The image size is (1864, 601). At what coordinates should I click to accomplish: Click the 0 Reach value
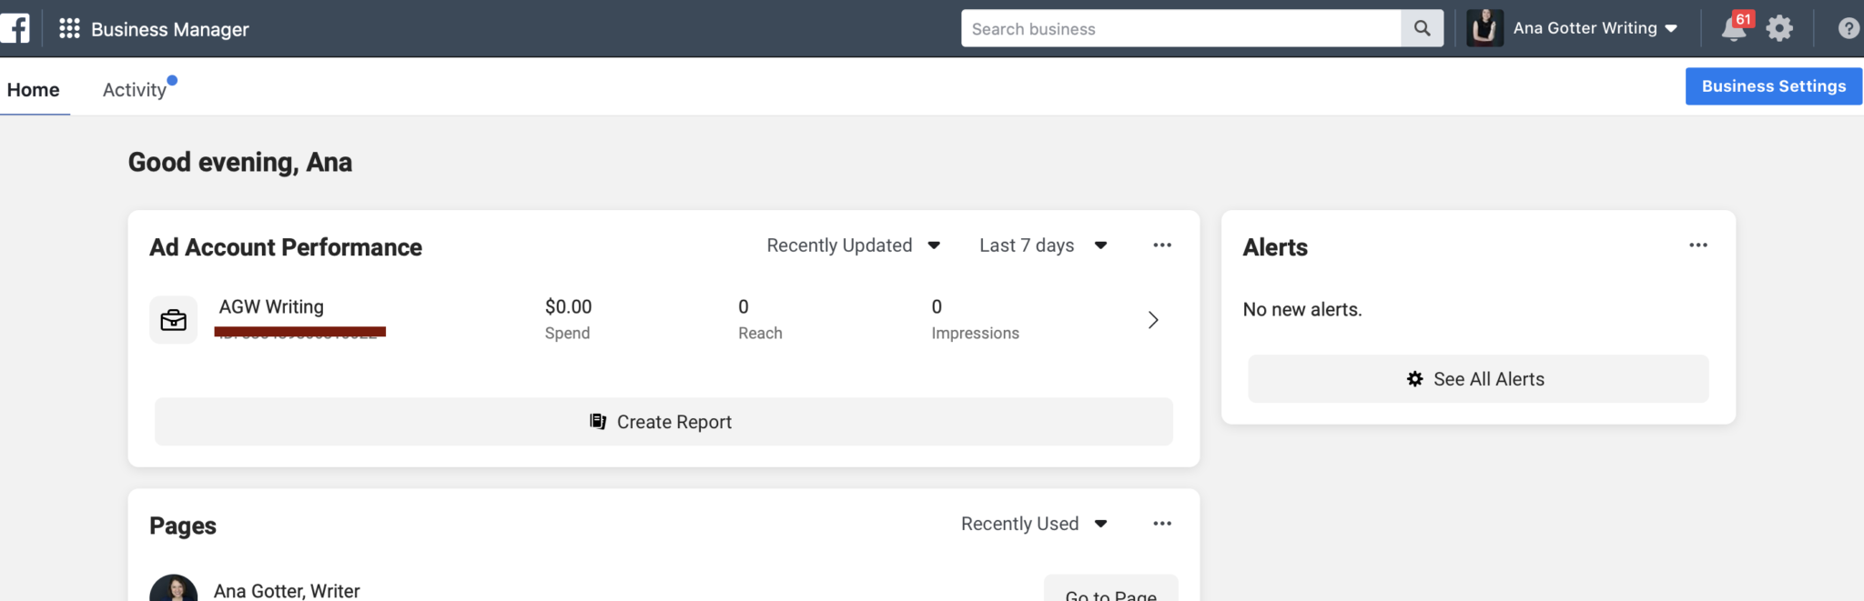pos(744,307)
